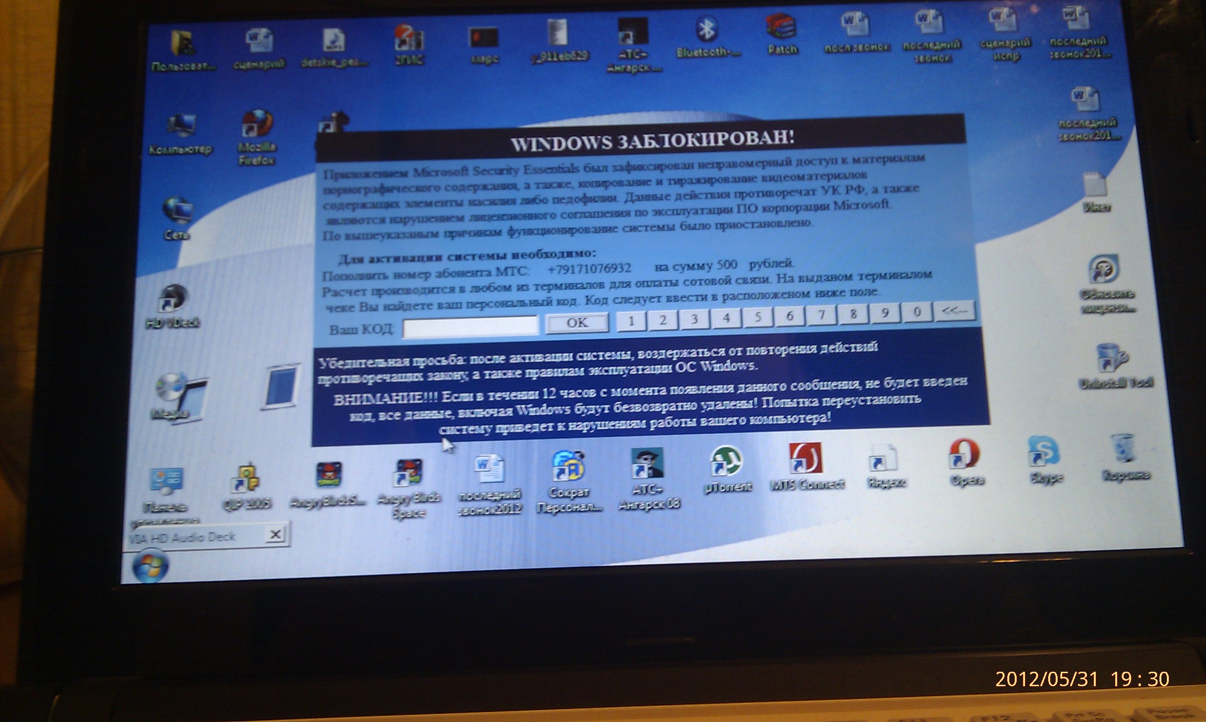Open the Windows Start menu orb
The width and height of the screenshot is (1206, 722).
click(x=150, y=566)
